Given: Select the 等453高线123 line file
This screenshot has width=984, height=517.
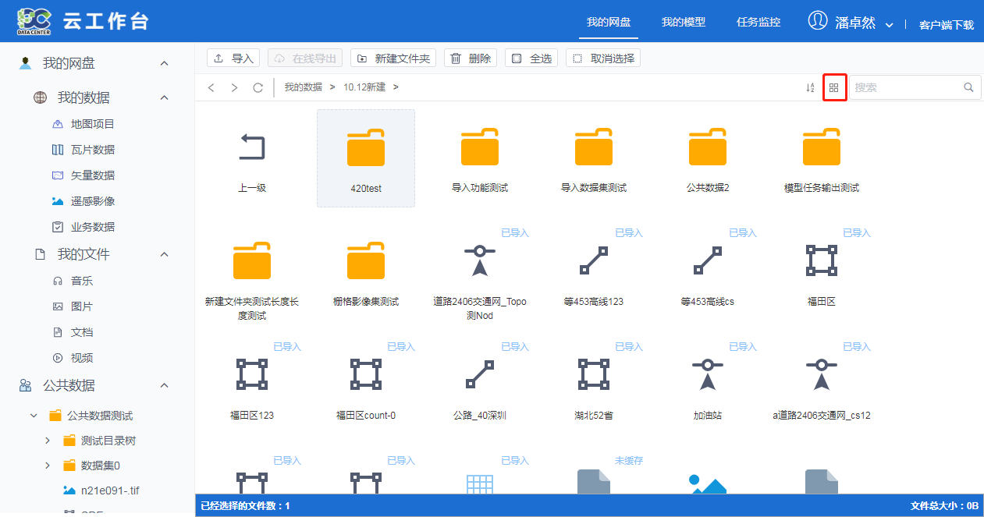Looking at the screenshot, I should (x=594, y=260).
